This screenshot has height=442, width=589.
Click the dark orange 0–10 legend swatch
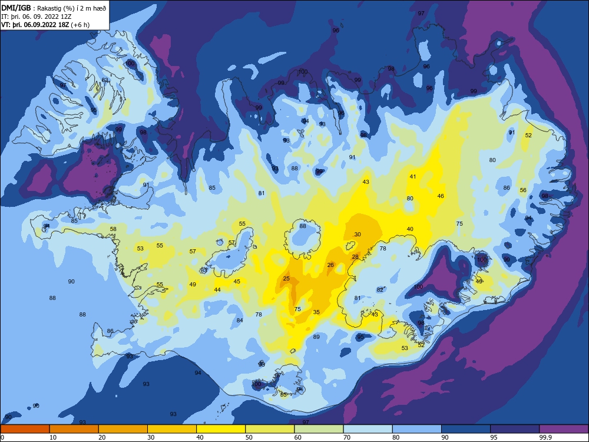[x=25, y=429]
